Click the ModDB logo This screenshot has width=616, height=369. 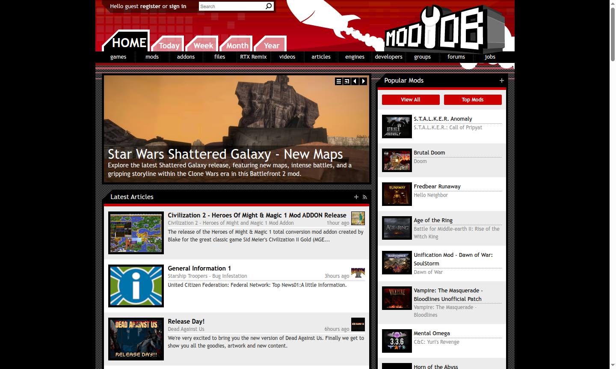[x=445, y=30]
